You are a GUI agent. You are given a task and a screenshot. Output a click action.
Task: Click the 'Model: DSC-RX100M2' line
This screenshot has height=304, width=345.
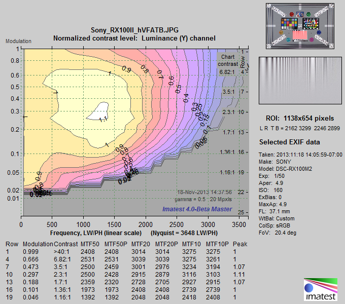pos(285,169)
